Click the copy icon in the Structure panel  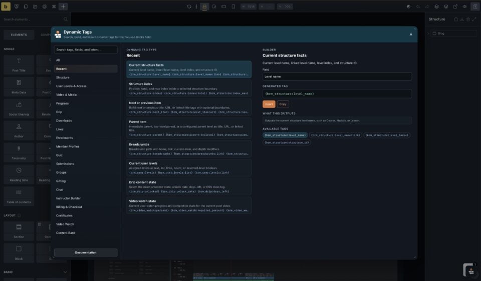[x=456, y=19]
